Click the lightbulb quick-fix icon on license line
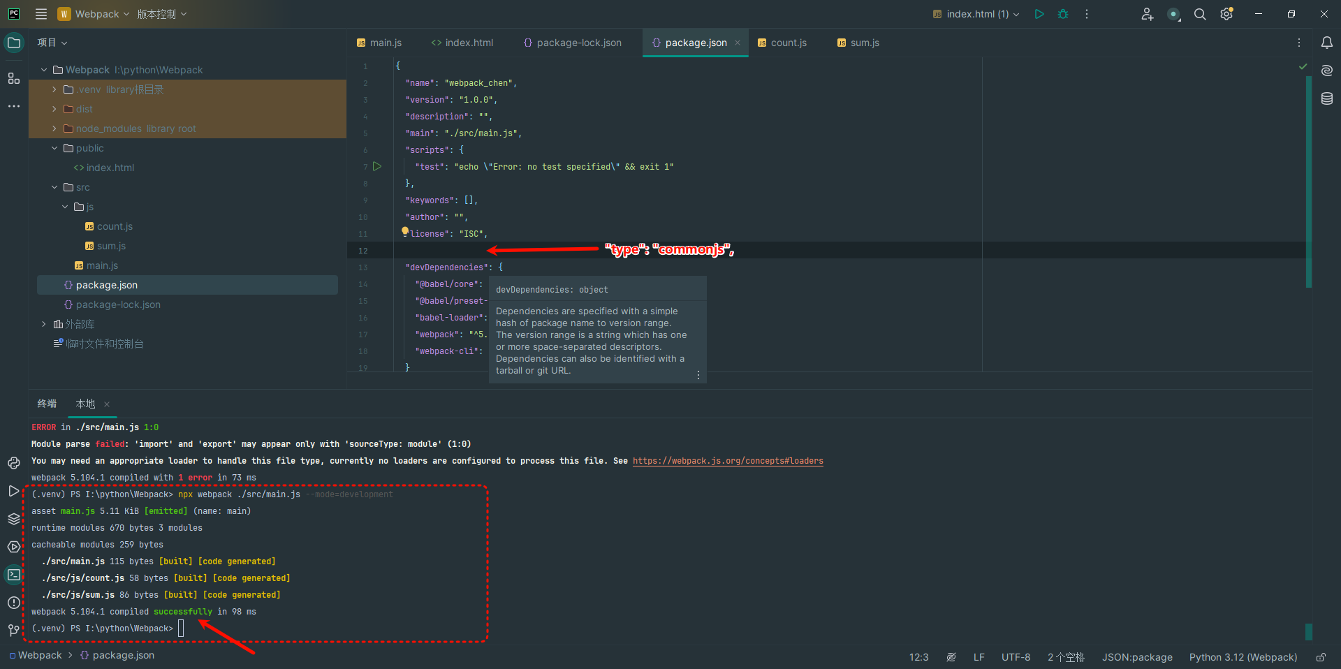 pos(405,231)
